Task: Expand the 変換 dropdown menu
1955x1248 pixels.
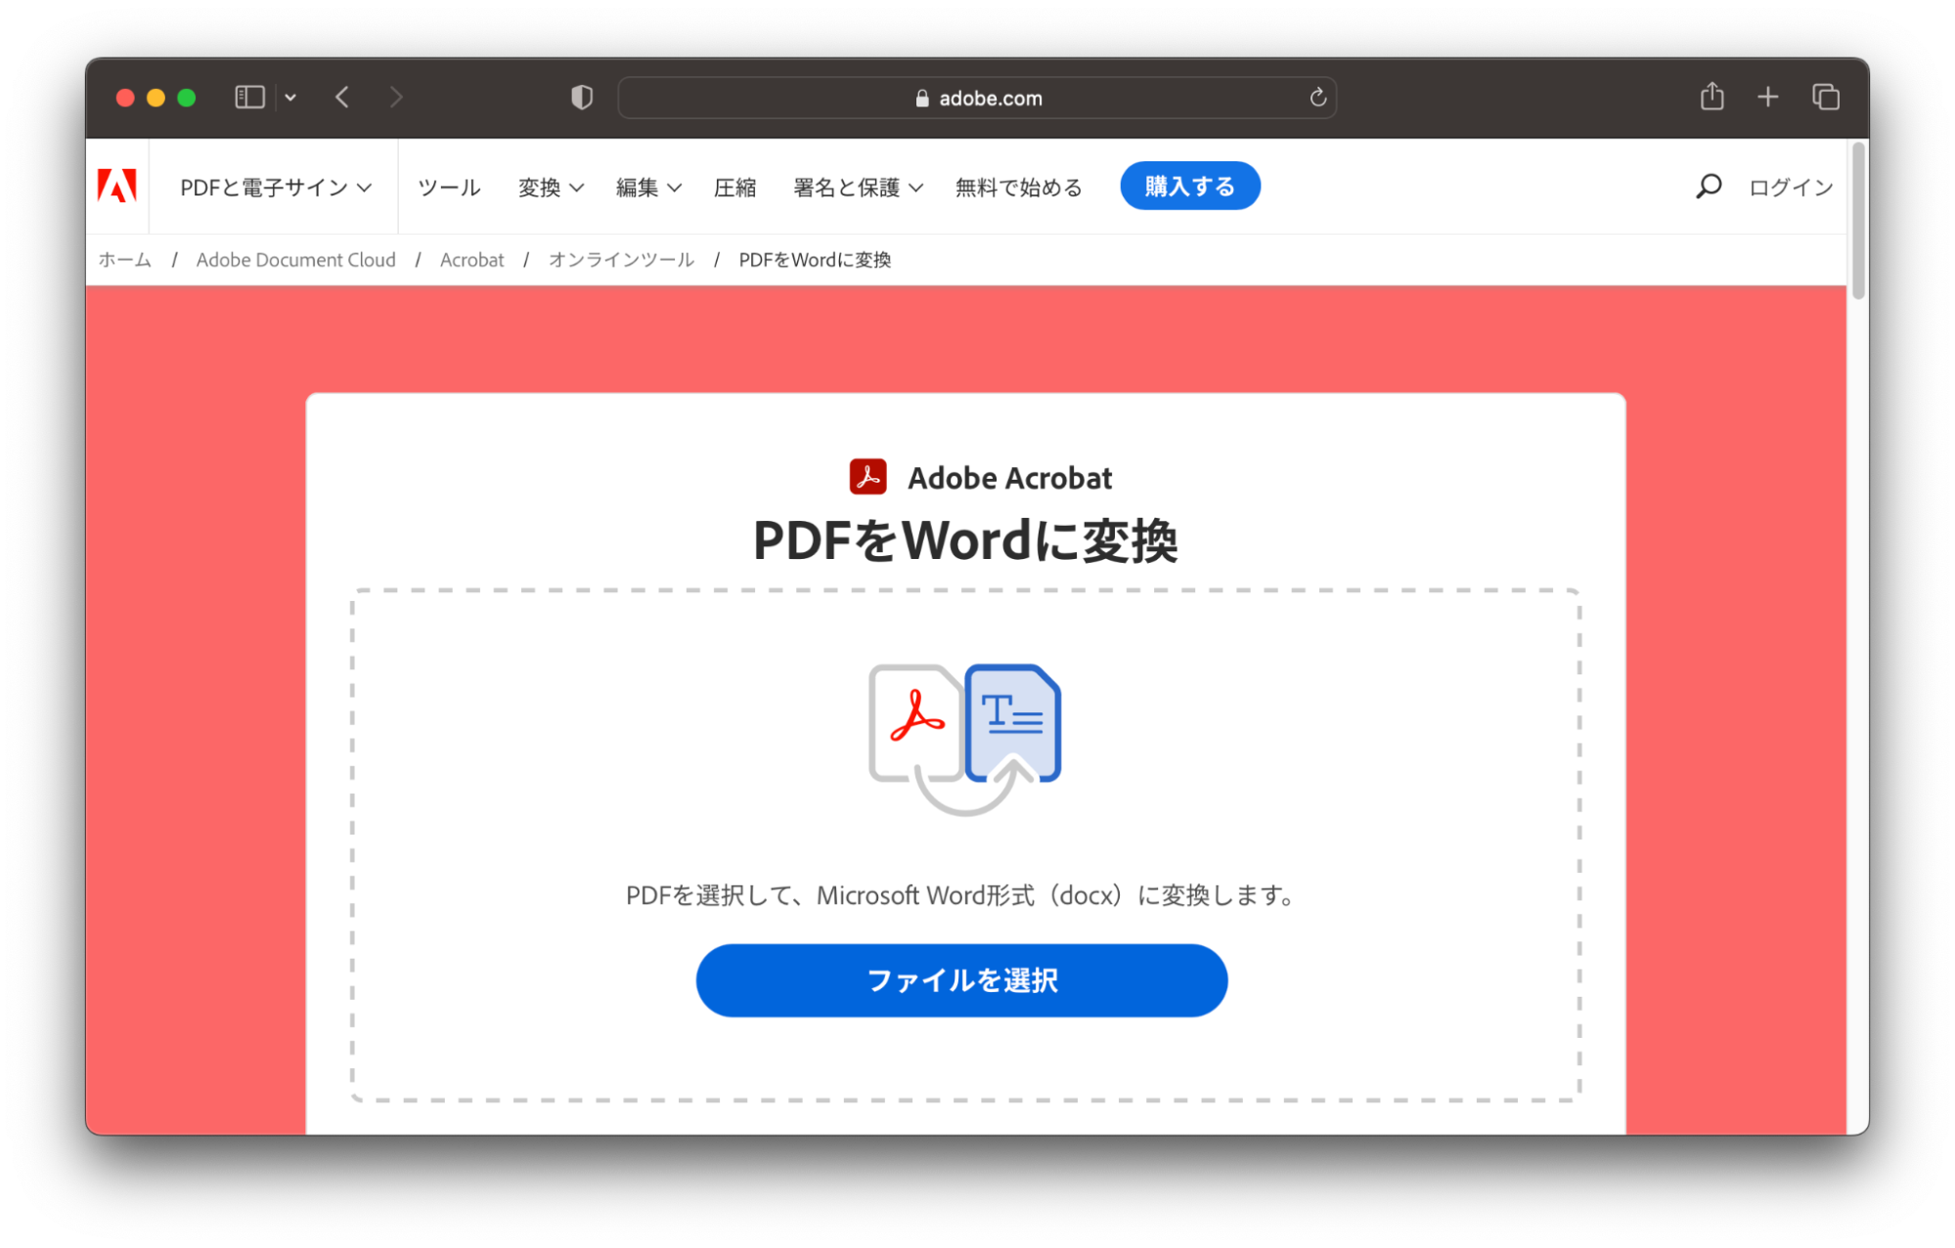Action: click(551, 187)
